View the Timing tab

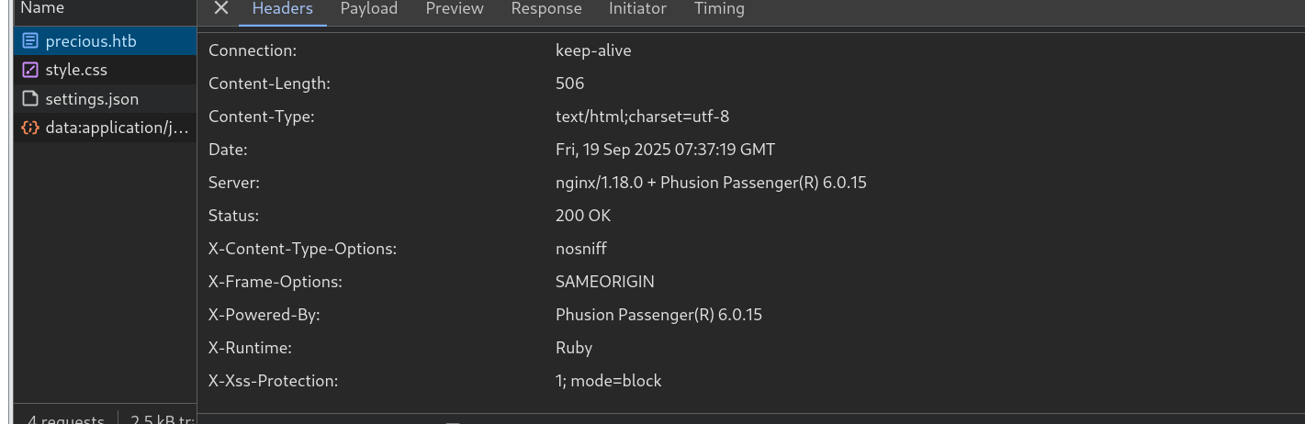pyautogui.click(x=719, y=8)
